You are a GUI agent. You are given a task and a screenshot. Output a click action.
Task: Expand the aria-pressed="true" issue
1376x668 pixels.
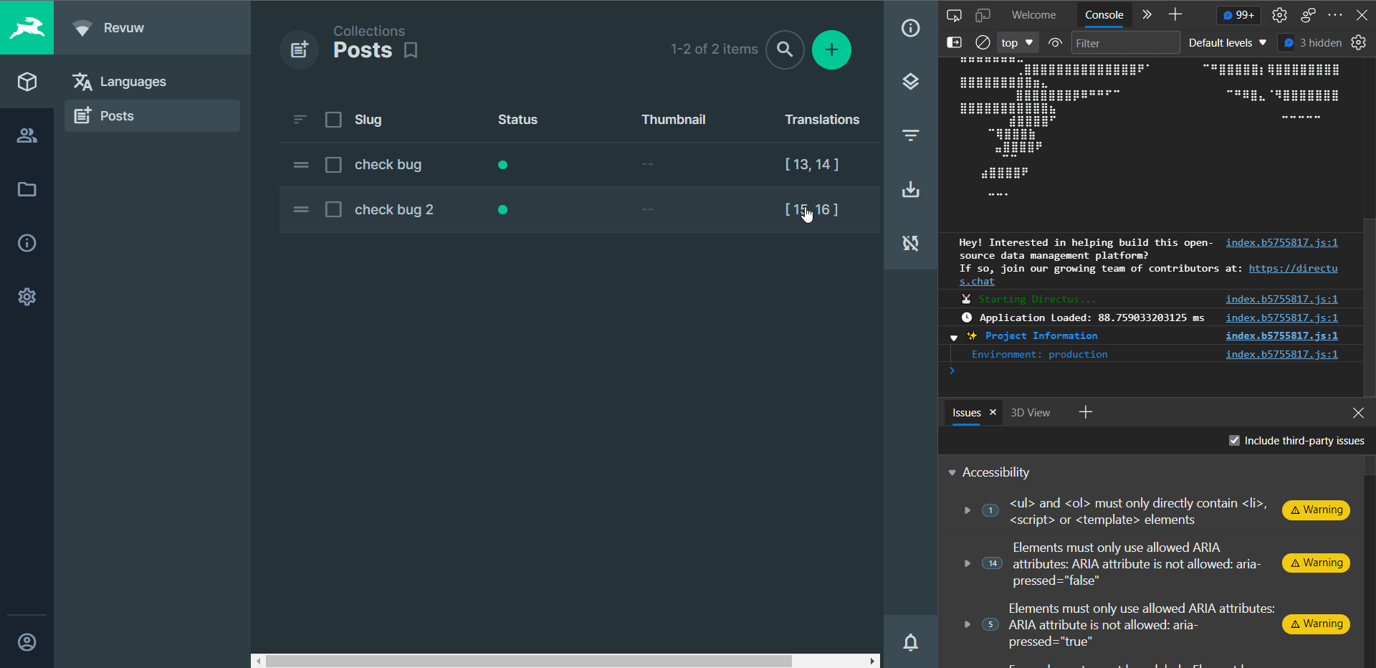pos(967,624)
